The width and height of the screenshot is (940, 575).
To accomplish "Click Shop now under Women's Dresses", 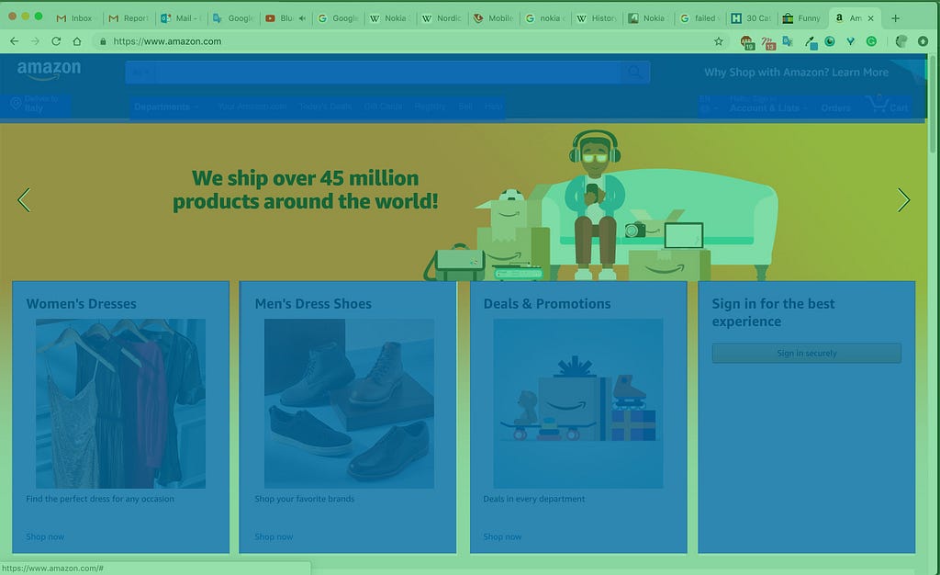I will click(45, 536).
